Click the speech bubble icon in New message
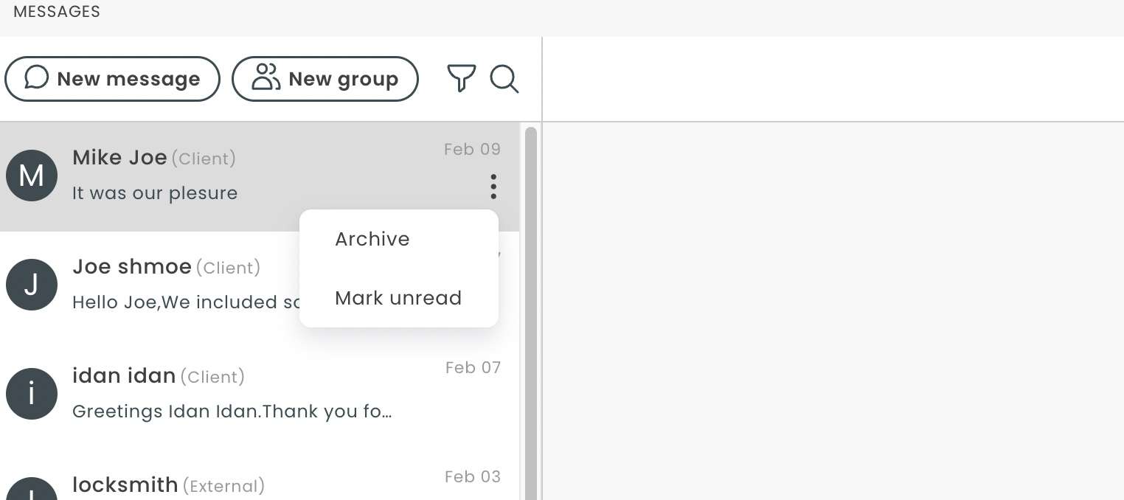This screenshot has height=500, width=1124. pos(37,77)
